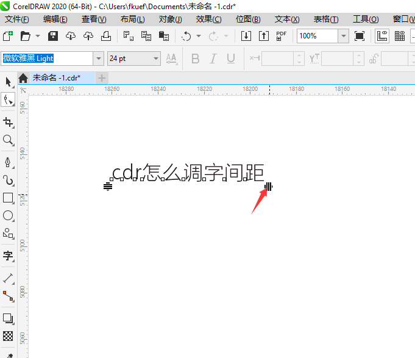Screen dimensions: 415x358
Task: Click the Import icon
Action: (x=246, y=36)
